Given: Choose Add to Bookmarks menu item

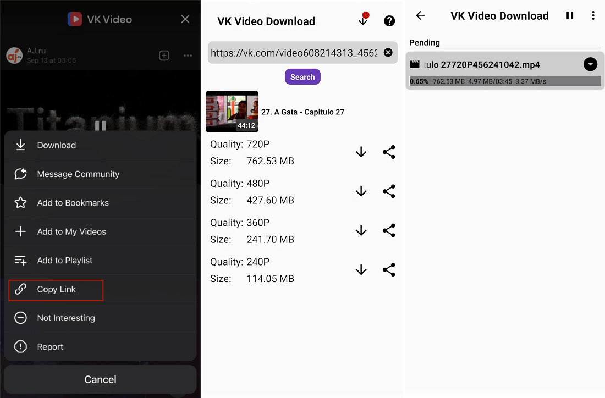Looking at the screenshot, I should [x=73, y=203].
